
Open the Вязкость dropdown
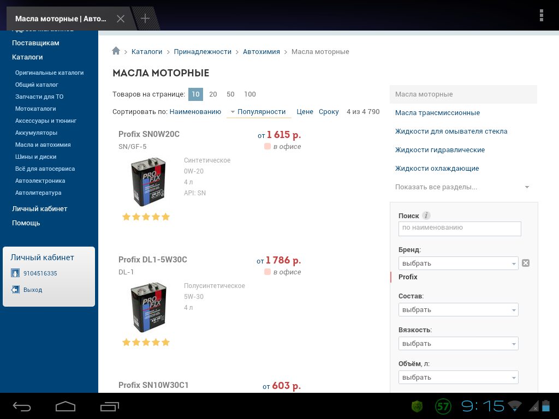click(458, 344)
